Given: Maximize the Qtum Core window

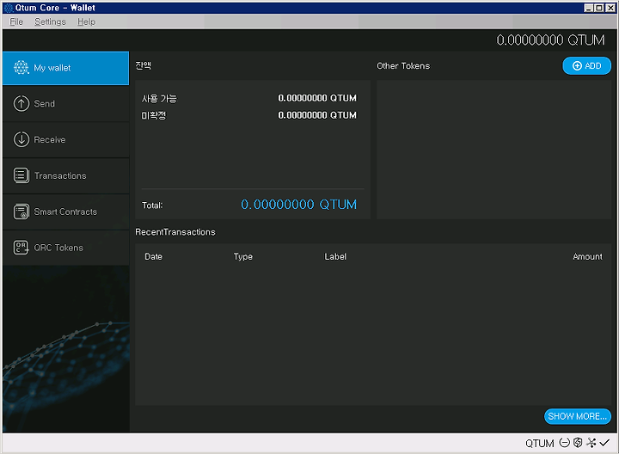Looking at the screenshot, I should tap(599, 8).
